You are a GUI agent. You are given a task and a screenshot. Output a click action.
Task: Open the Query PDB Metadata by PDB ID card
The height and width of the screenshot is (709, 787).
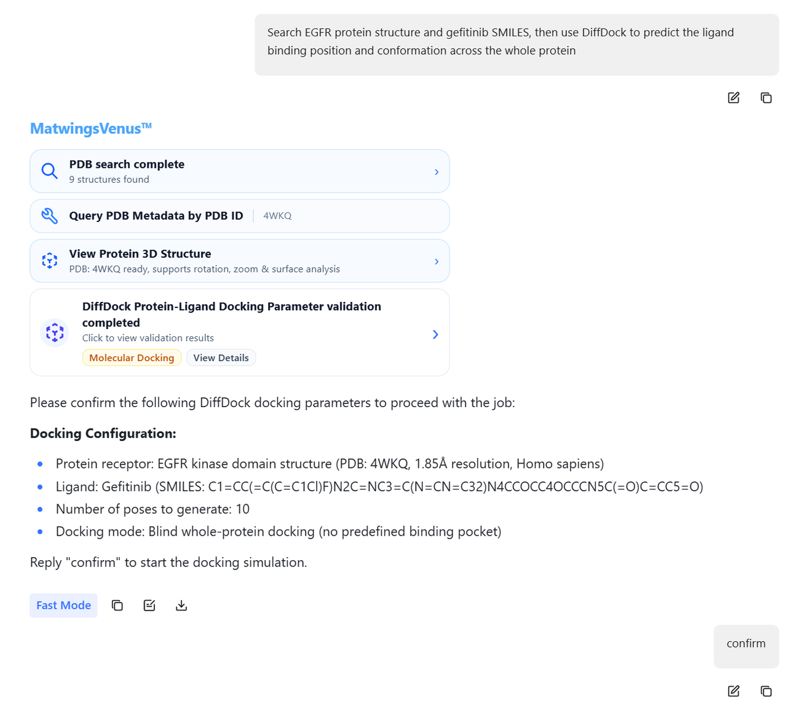click(240, 216)
